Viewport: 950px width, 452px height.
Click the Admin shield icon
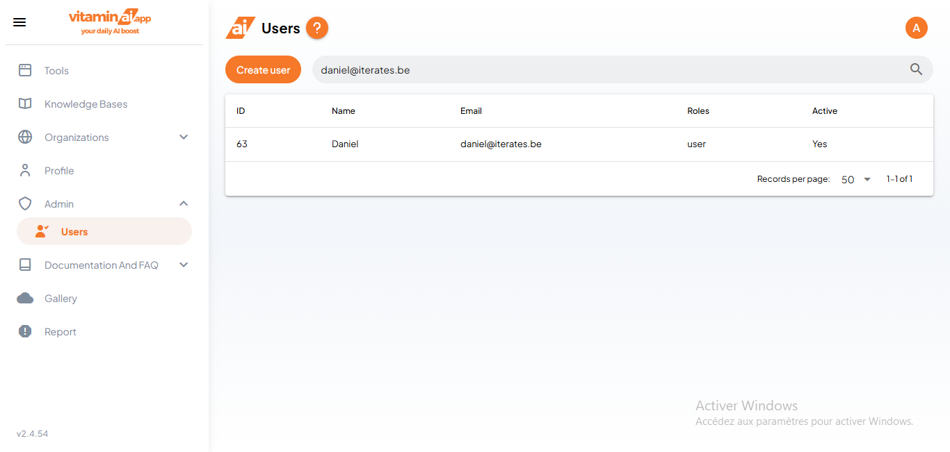tap(25, 203)
